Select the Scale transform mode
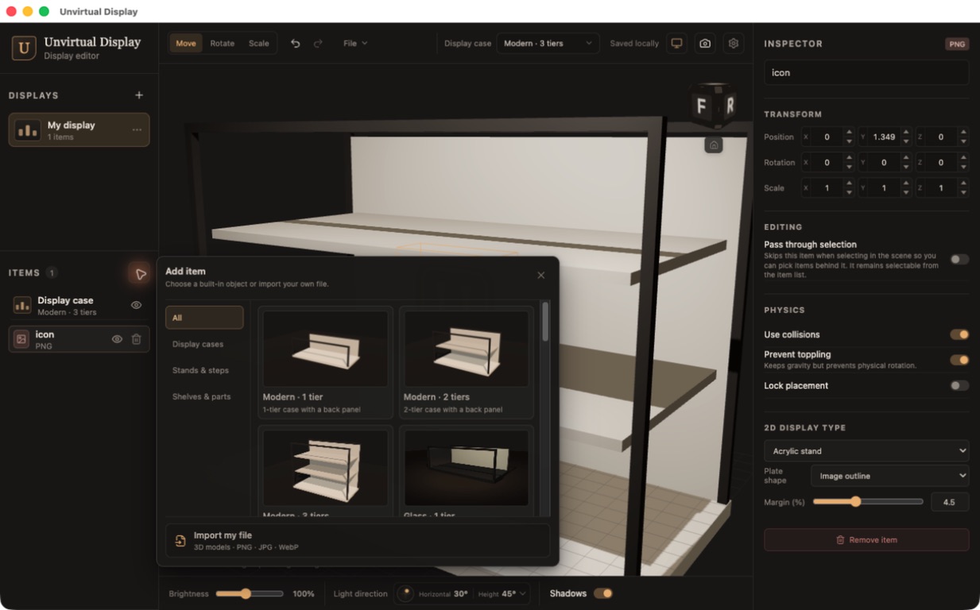Screen dimensions: 980x610 259,44
